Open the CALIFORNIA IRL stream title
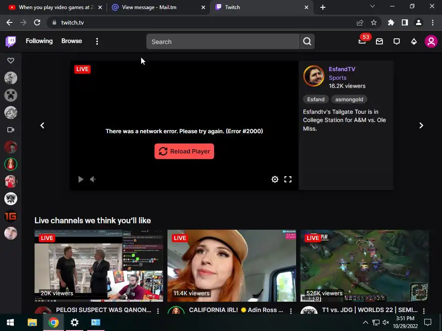The image size is (442, 331). click(x=236, y=310)
